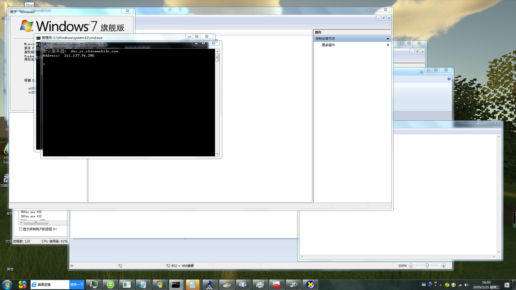The width and height of the screenshot is (516, 290).
Task: Enable 显示所有用户的进程 checkbox
Action: (20, 229)
